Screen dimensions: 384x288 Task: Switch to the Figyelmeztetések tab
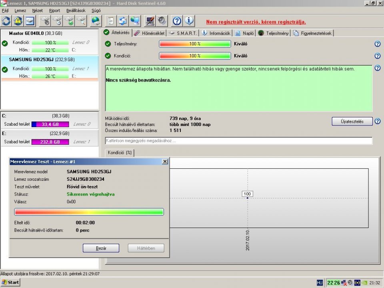coord(312,33)
